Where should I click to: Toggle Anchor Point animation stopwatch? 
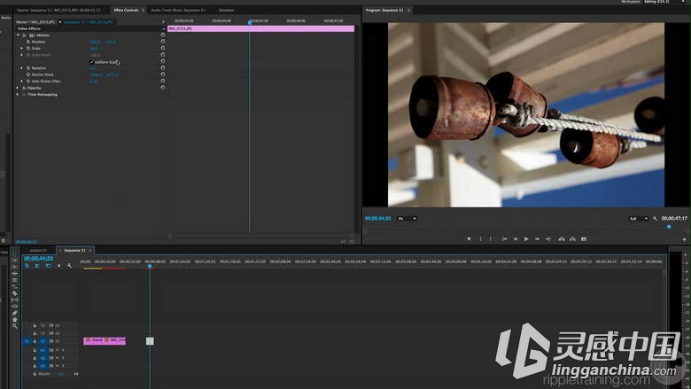click(x=28, y=75)
